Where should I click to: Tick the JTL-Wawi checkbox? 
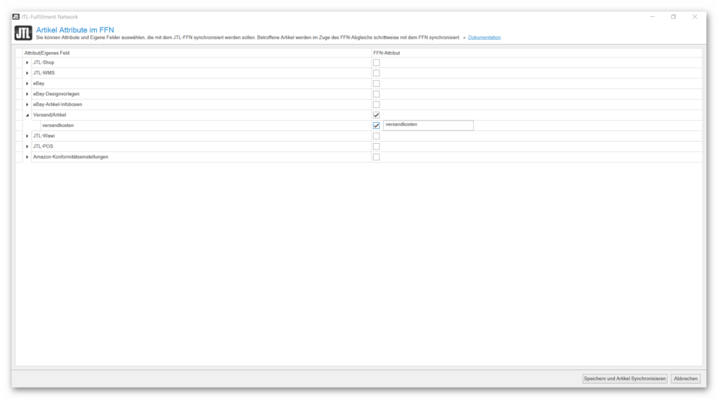377,136
